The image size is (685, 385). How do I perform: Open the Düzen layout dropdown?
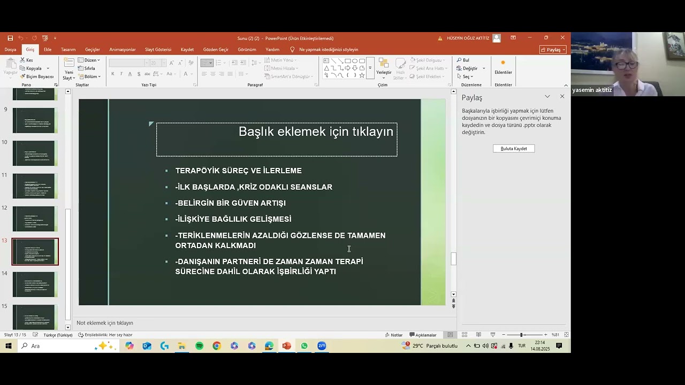coord(89,60)
